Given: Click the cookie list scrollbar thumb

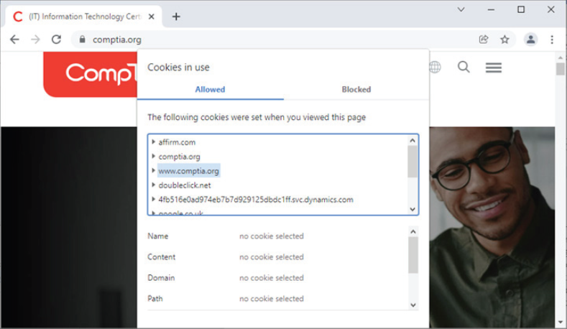Looking at the screenshot, I should (x=412, y=161).
